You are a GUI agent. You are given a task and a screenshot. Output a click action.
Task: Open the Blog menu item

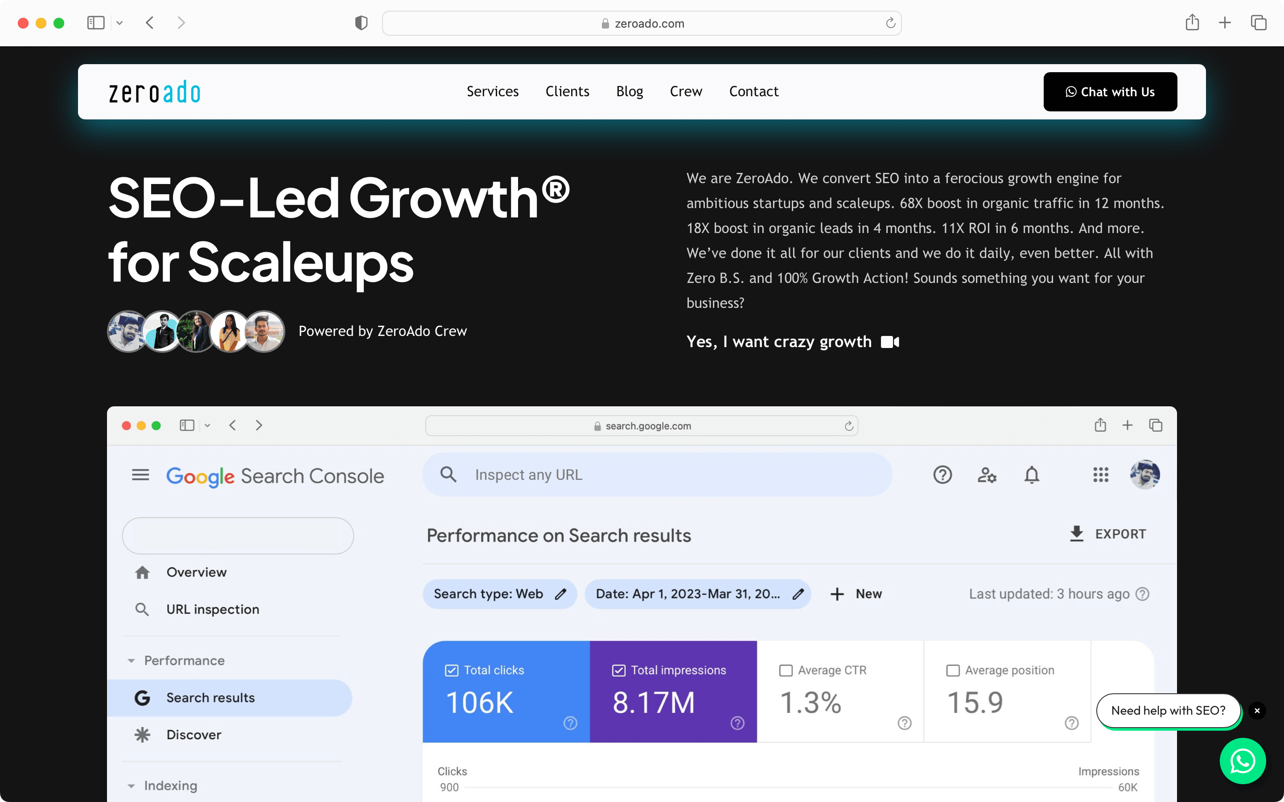pos(629,91)
